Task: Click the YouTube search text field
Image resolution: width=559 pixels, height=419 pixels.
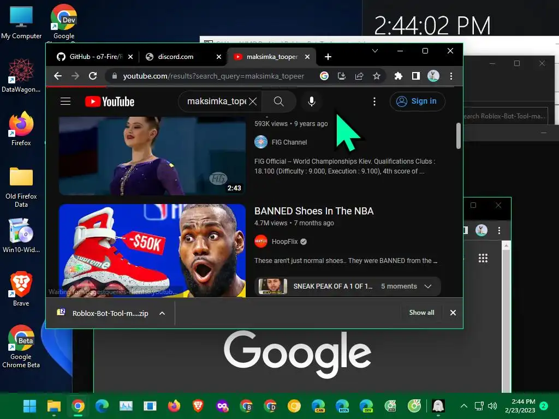Action: tap(217, 101)
